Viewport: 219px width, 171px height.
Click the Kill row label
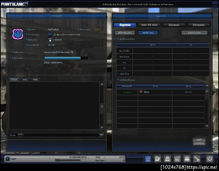coord(124,68)
